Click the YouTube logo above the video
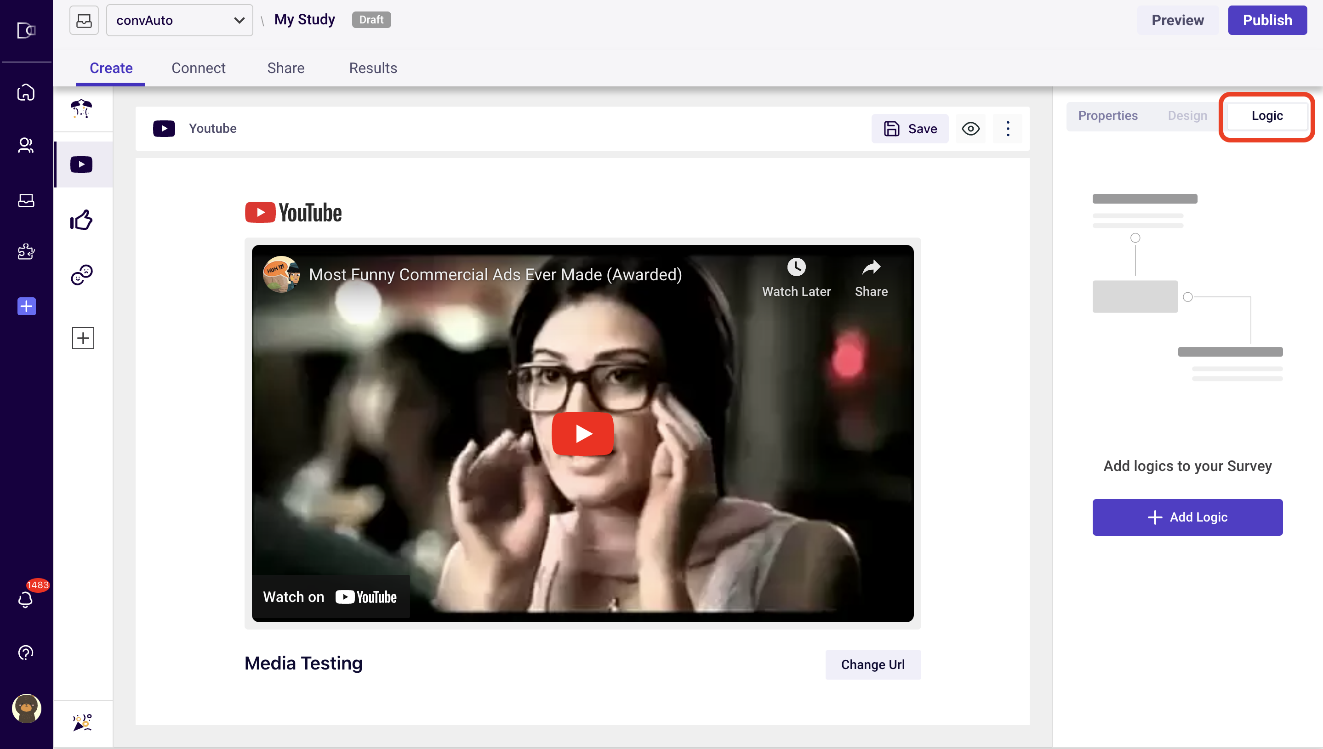 click(x=293, y=212)
